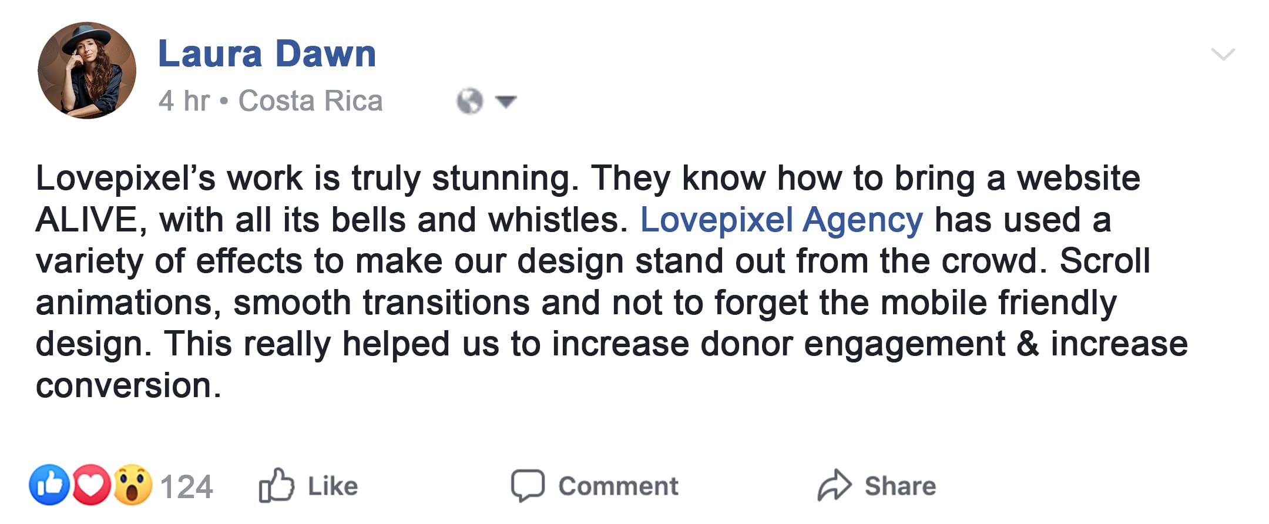Click the globe privacy icon

pos(469,101)
